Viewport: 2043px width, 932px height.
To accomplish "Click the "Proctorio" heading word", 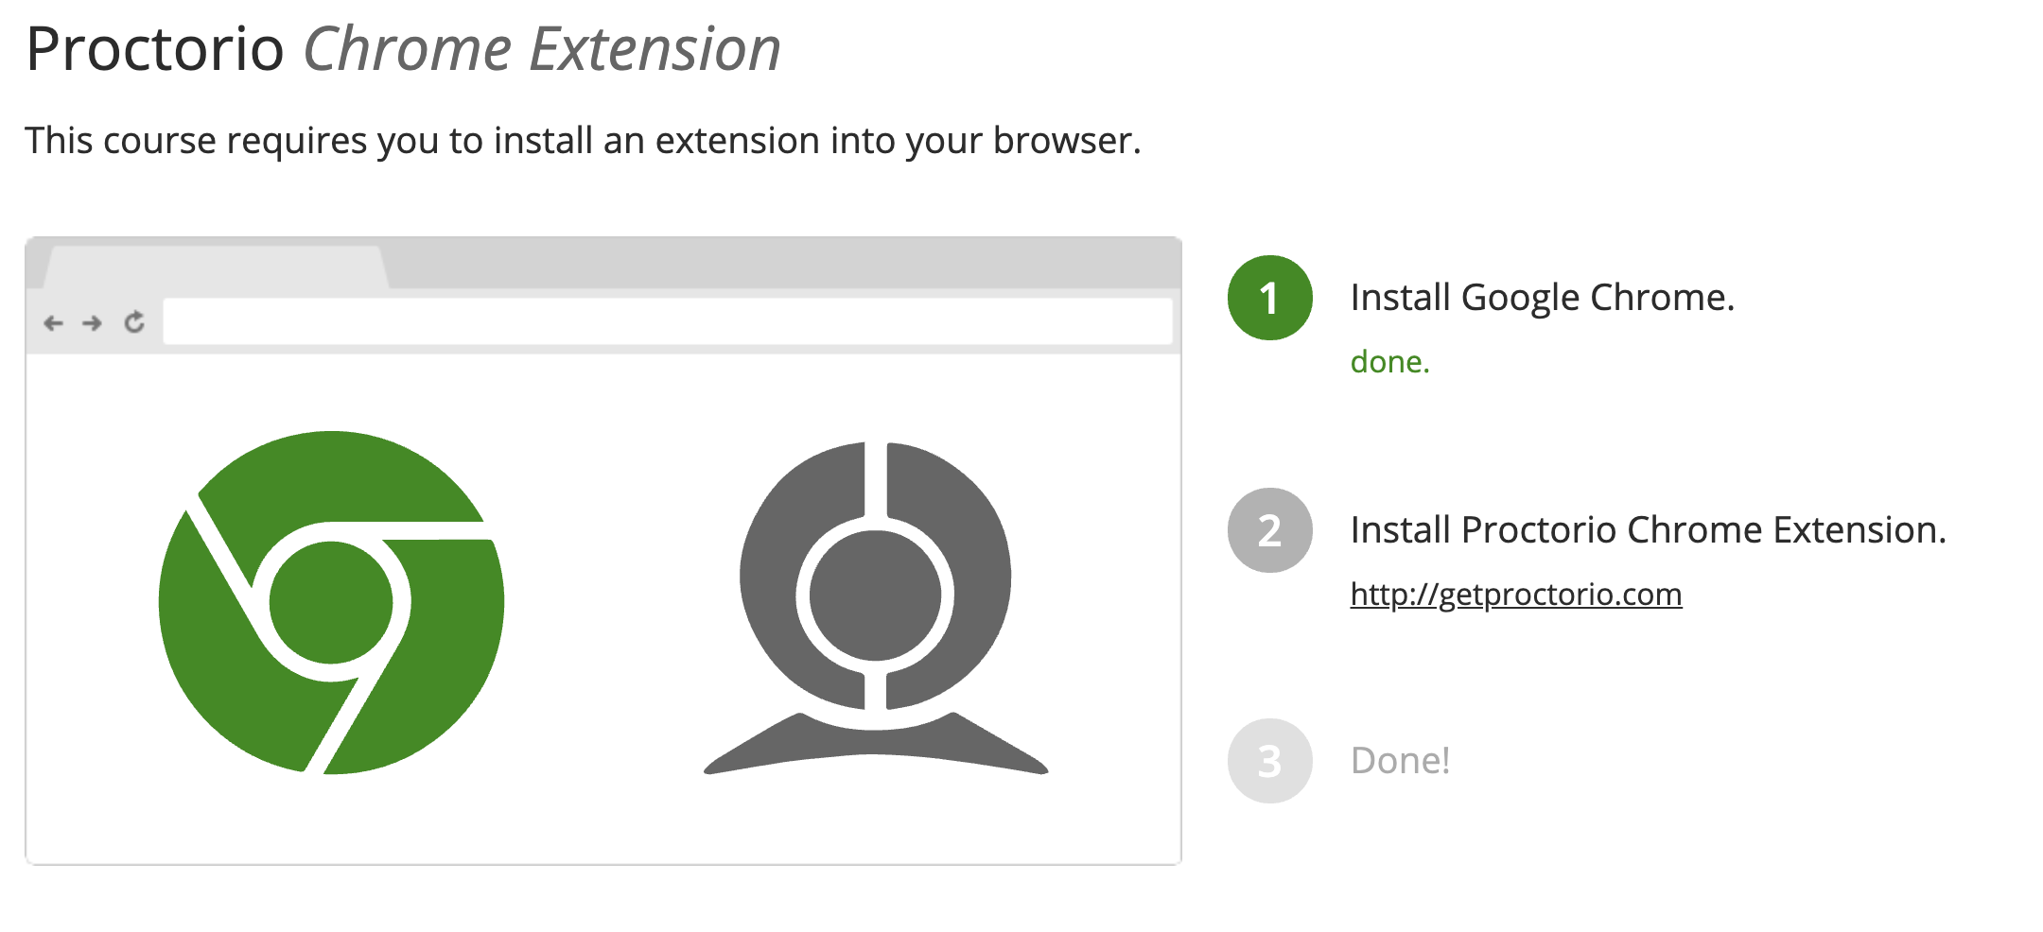I will point(155,49).
